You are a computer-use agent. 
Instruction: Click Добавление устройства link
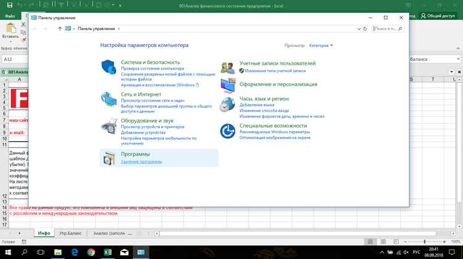point(143,132)
